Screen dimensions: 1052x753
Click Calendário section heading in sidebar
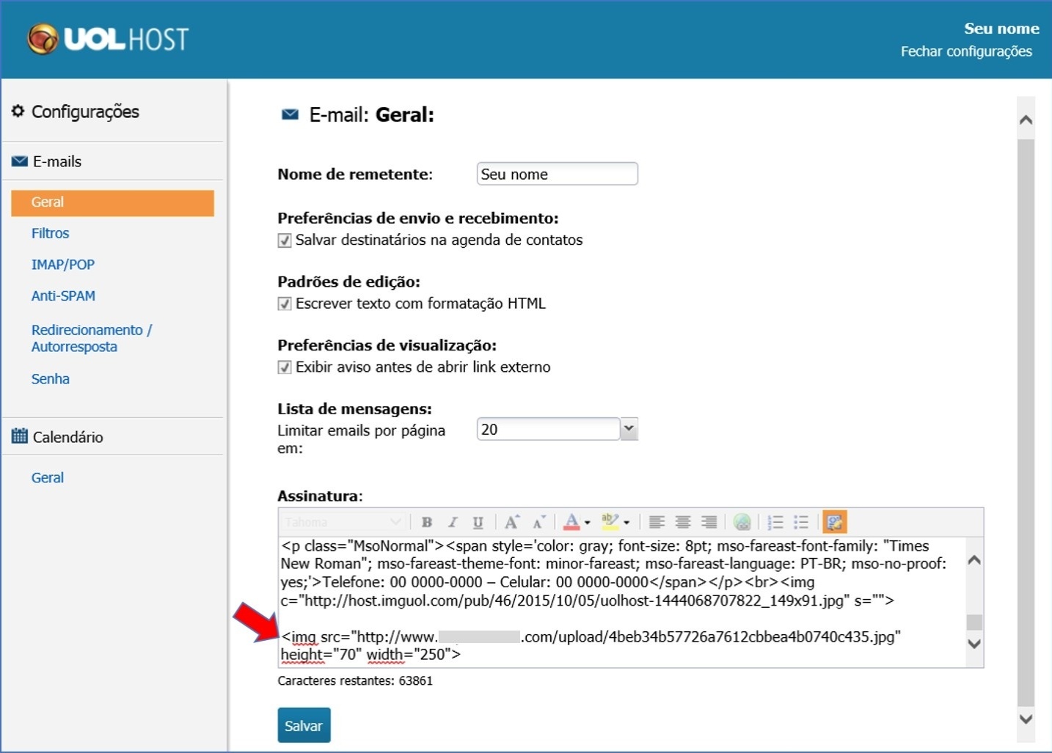[x=67, y=437]
